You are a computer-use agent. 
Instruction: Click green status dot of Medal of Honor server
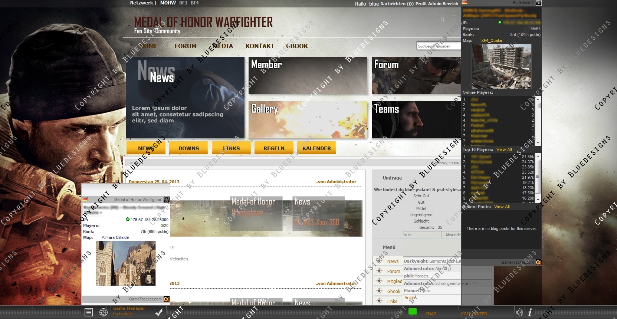pos(128,220)
